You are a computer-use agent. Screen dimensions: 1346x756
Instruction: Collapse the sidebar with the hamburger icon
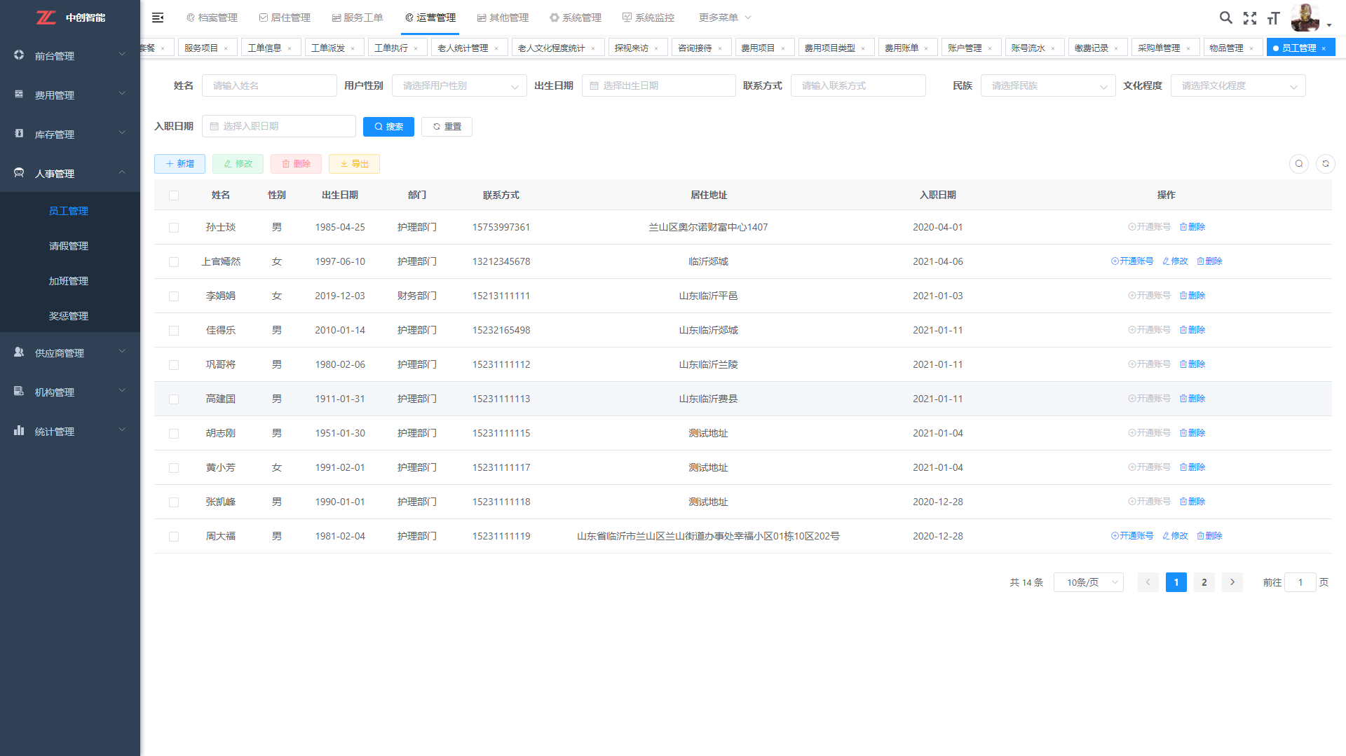(x=158, y=18)
